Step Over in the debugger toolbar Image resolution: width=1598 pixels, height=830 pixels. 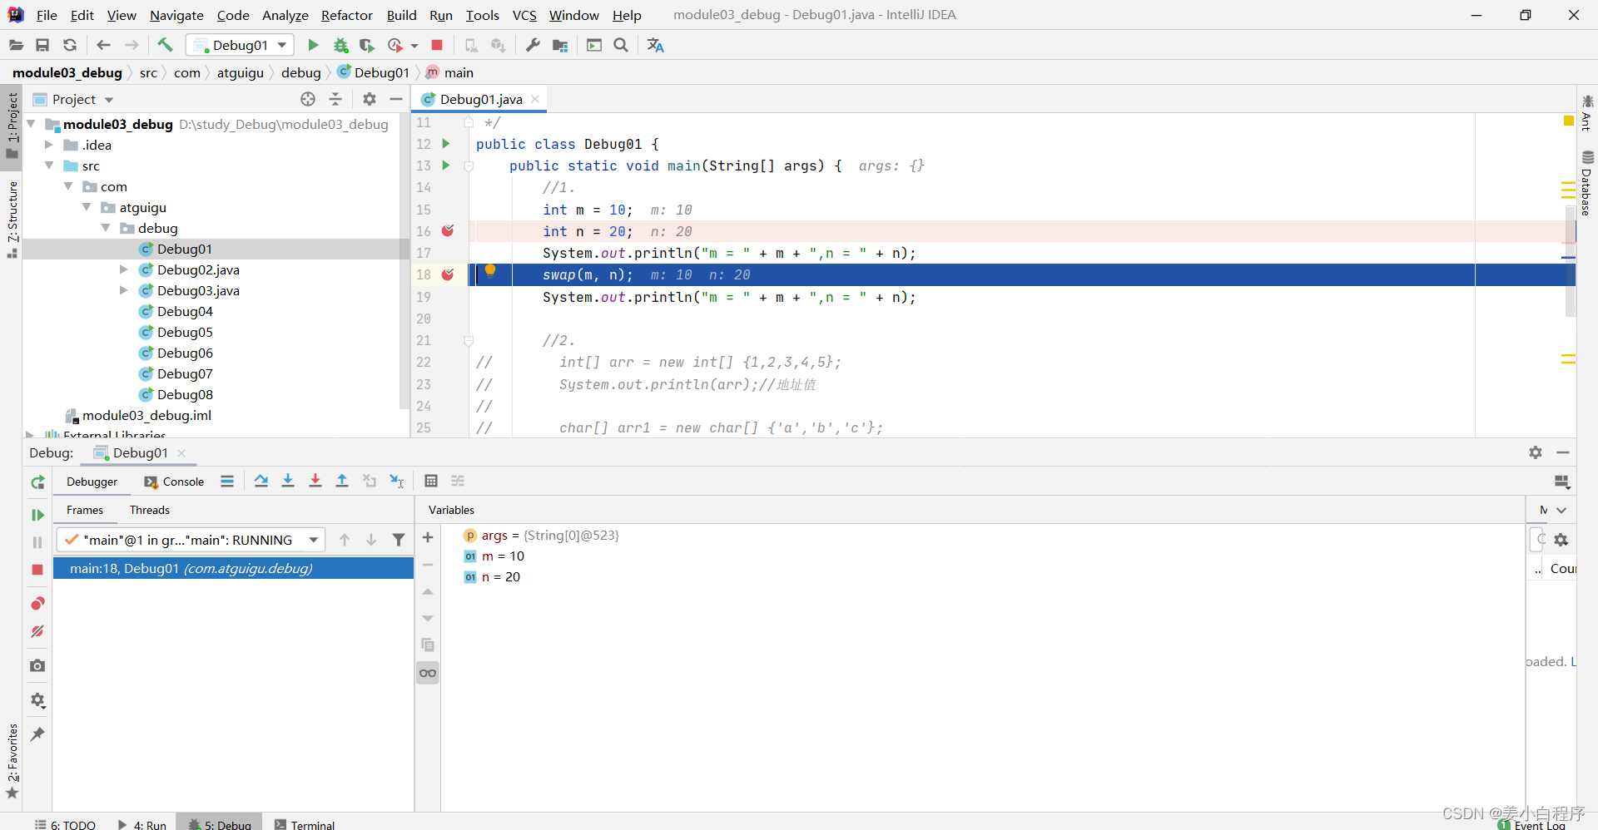tap(261, 481)
